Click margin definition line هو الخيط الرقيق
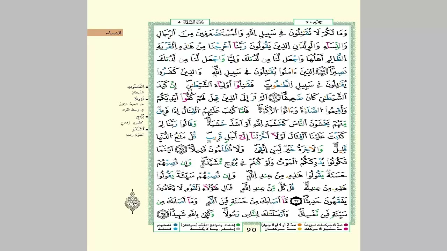Screen dimensions: 447x251 (132, 104)
